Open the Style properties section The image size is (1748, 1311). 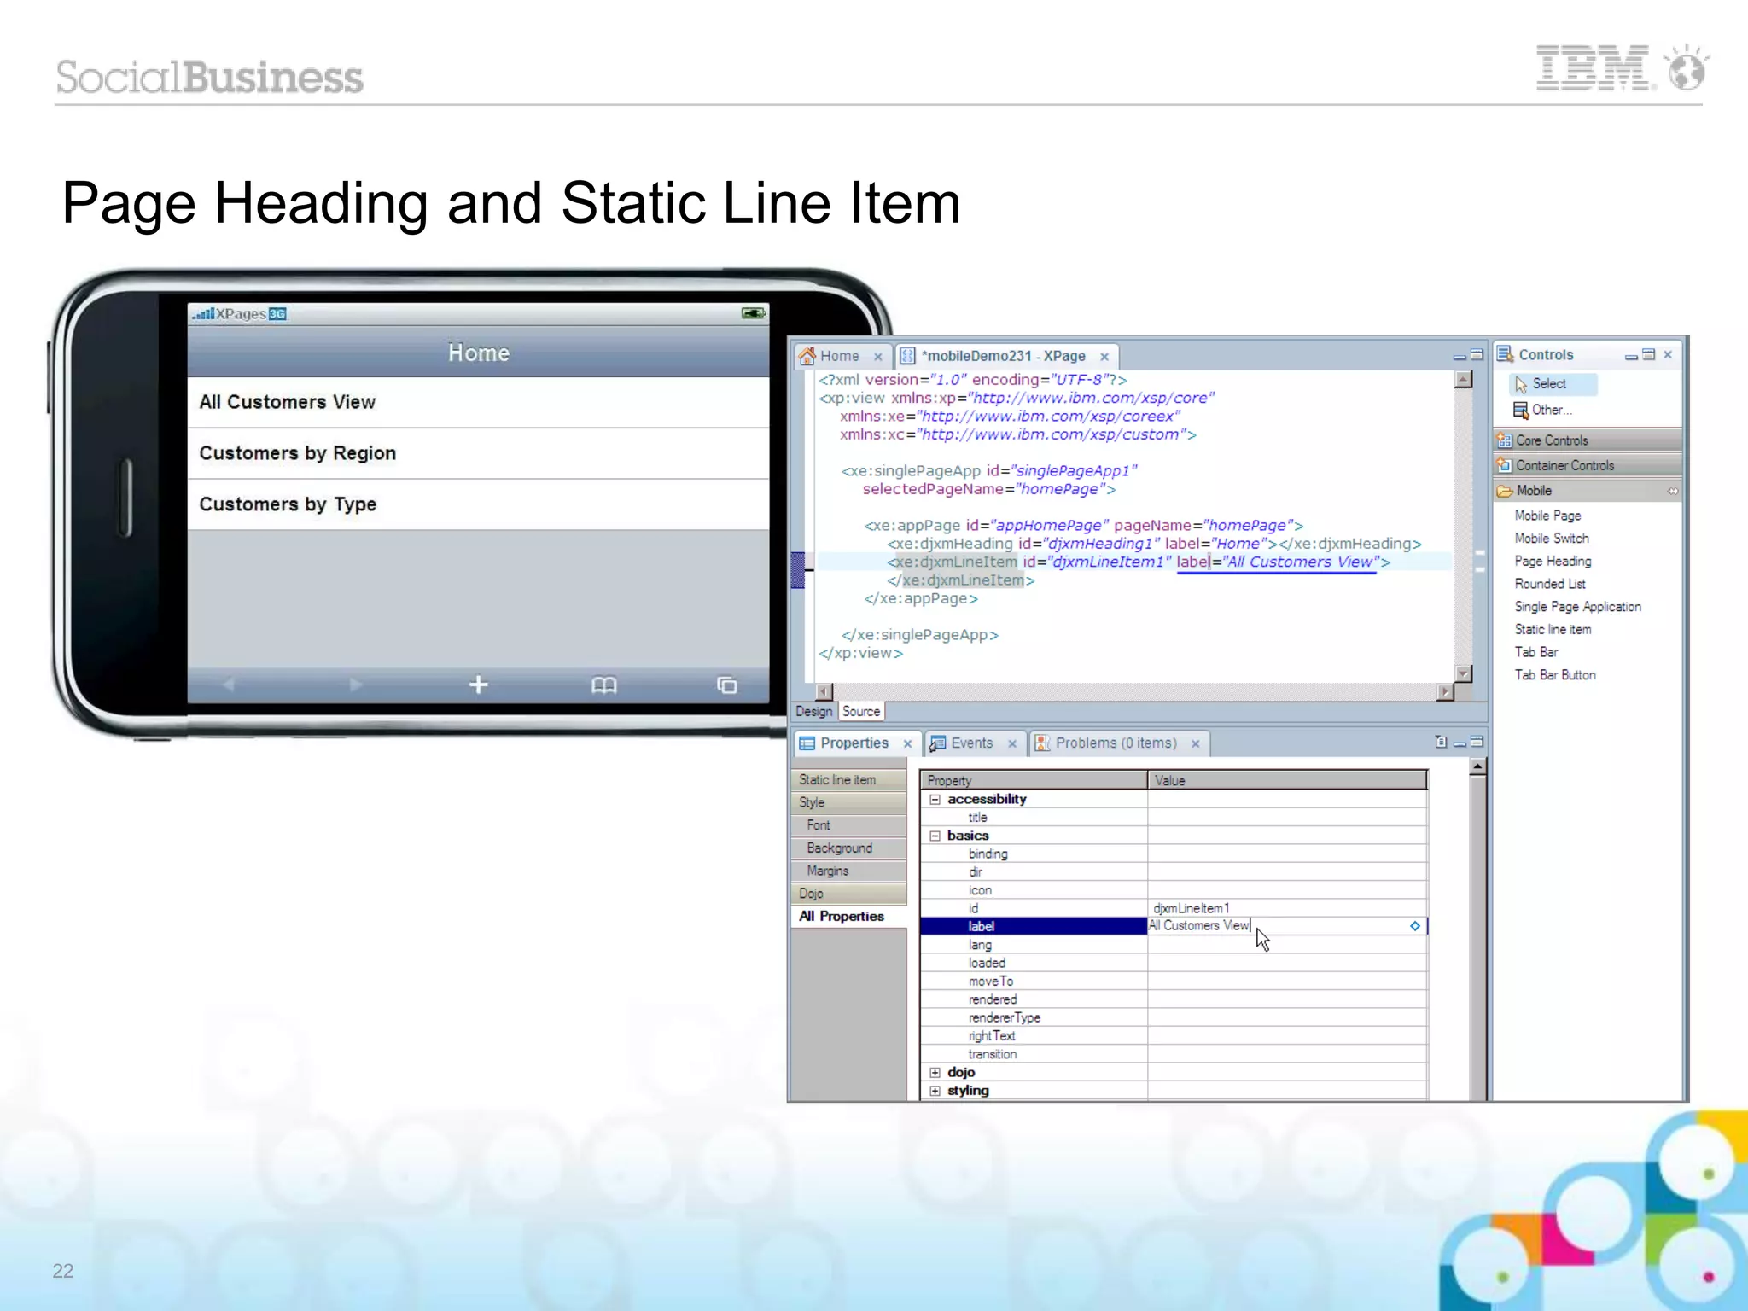coord(848,802)
